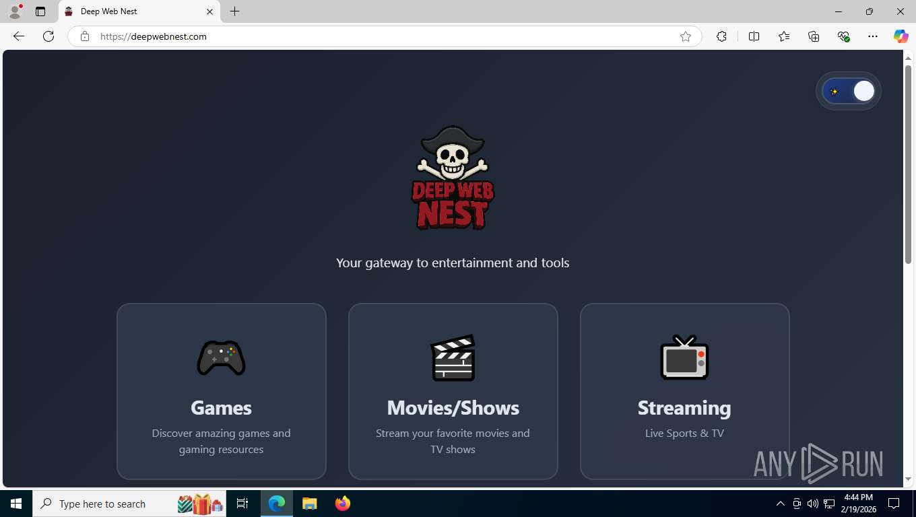916x517 pixels.
Task: Open Microsoft Edge from taskbar
Action: click(277, 504)
